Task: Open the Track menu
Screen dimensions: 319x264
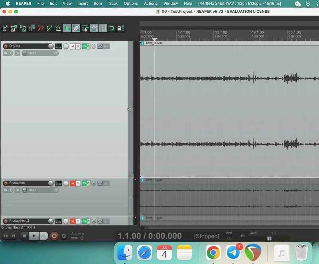Action: pos(113,4)
